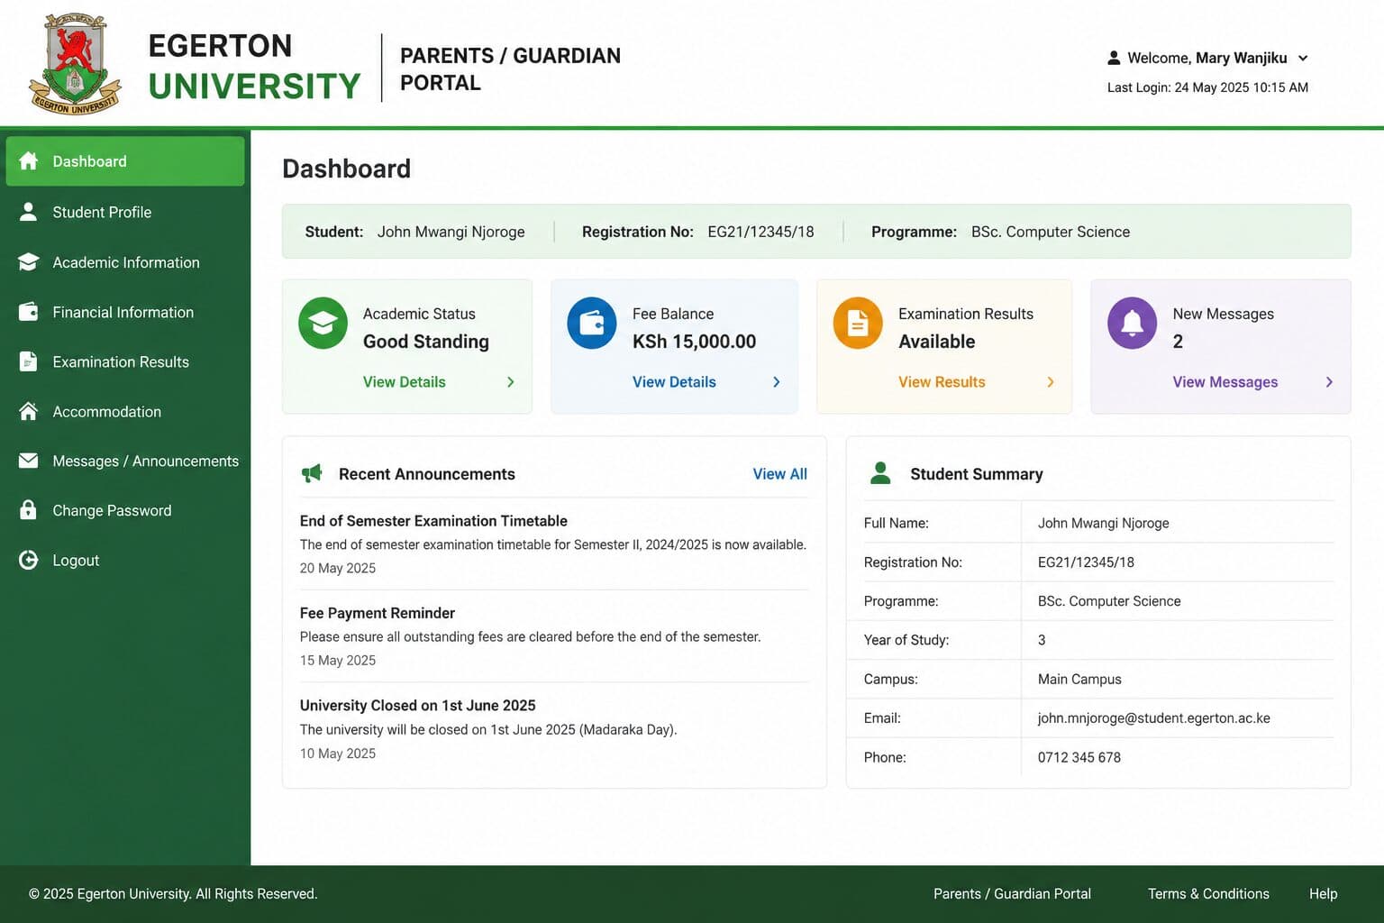Open End of Semester Examination Timetable announcement
The height and width of the screenshot is (923, 1384).
(x=433, y=521)
